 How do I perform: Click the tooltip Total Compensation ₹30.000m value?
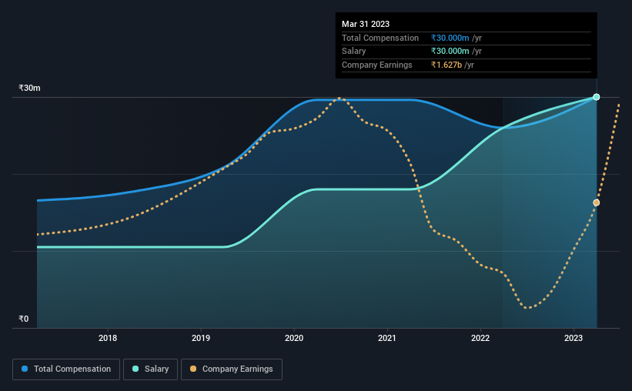click(x=450, y=38)
